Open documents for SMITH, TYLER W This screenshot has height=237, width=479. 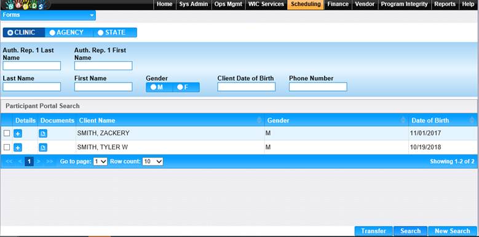(x=43, y=148)
